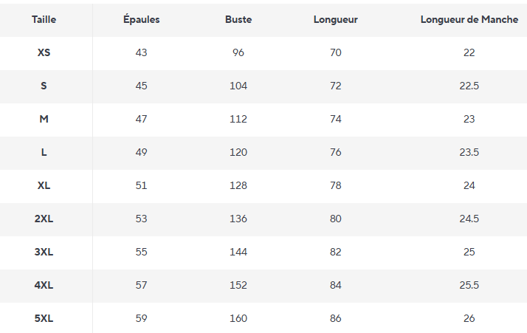
Task: Click the M size row label
Action: [44, 119]
